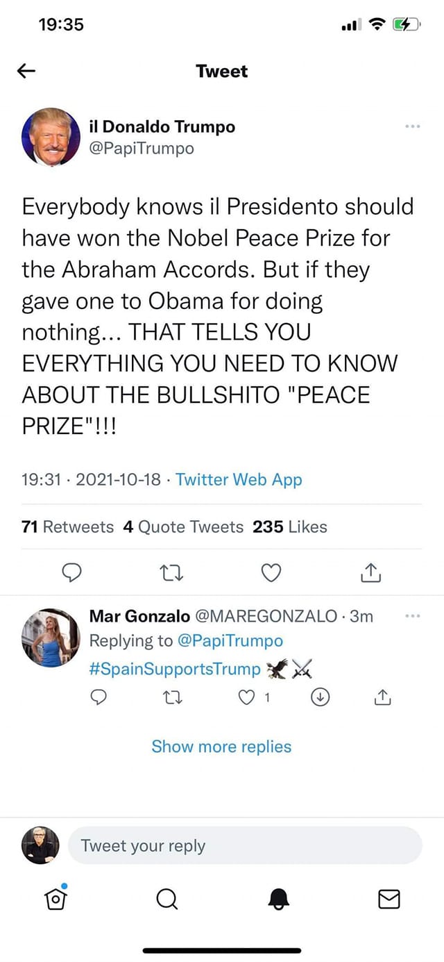Image resolution: width=444 pixels, height=962 pixels.
Task: Open Mar Gonzalo reply's three-dot menu
Action: pyautogui.click(x=412, y=615)
